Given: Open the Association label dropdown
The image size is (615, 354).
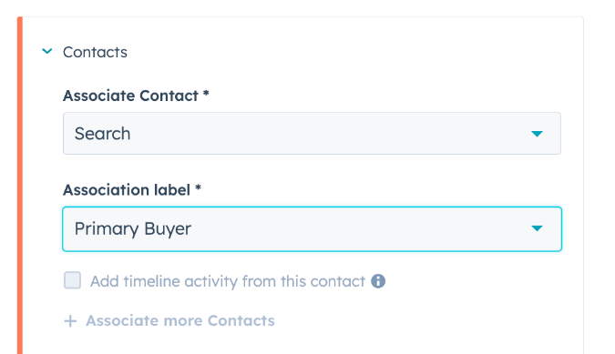Looking at the screenshot, I should tap(312, 228).
